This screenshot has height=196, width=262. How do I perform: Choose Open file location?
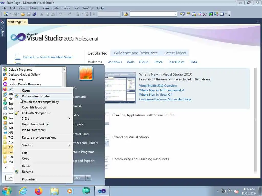coord(43,107)
